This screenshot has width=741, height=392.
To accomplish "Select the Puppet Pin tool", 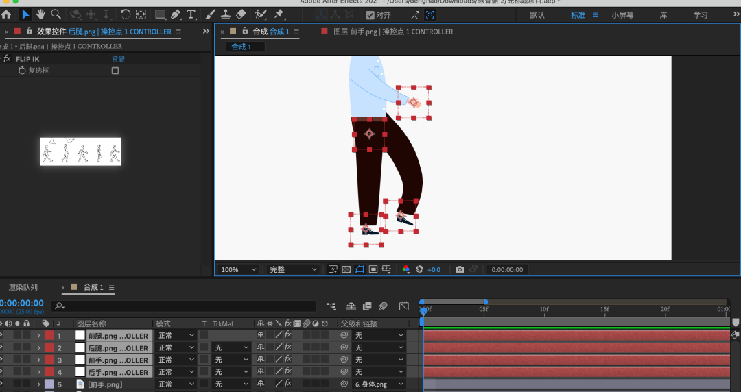I will pyautogui.click(x=279, y=14).
